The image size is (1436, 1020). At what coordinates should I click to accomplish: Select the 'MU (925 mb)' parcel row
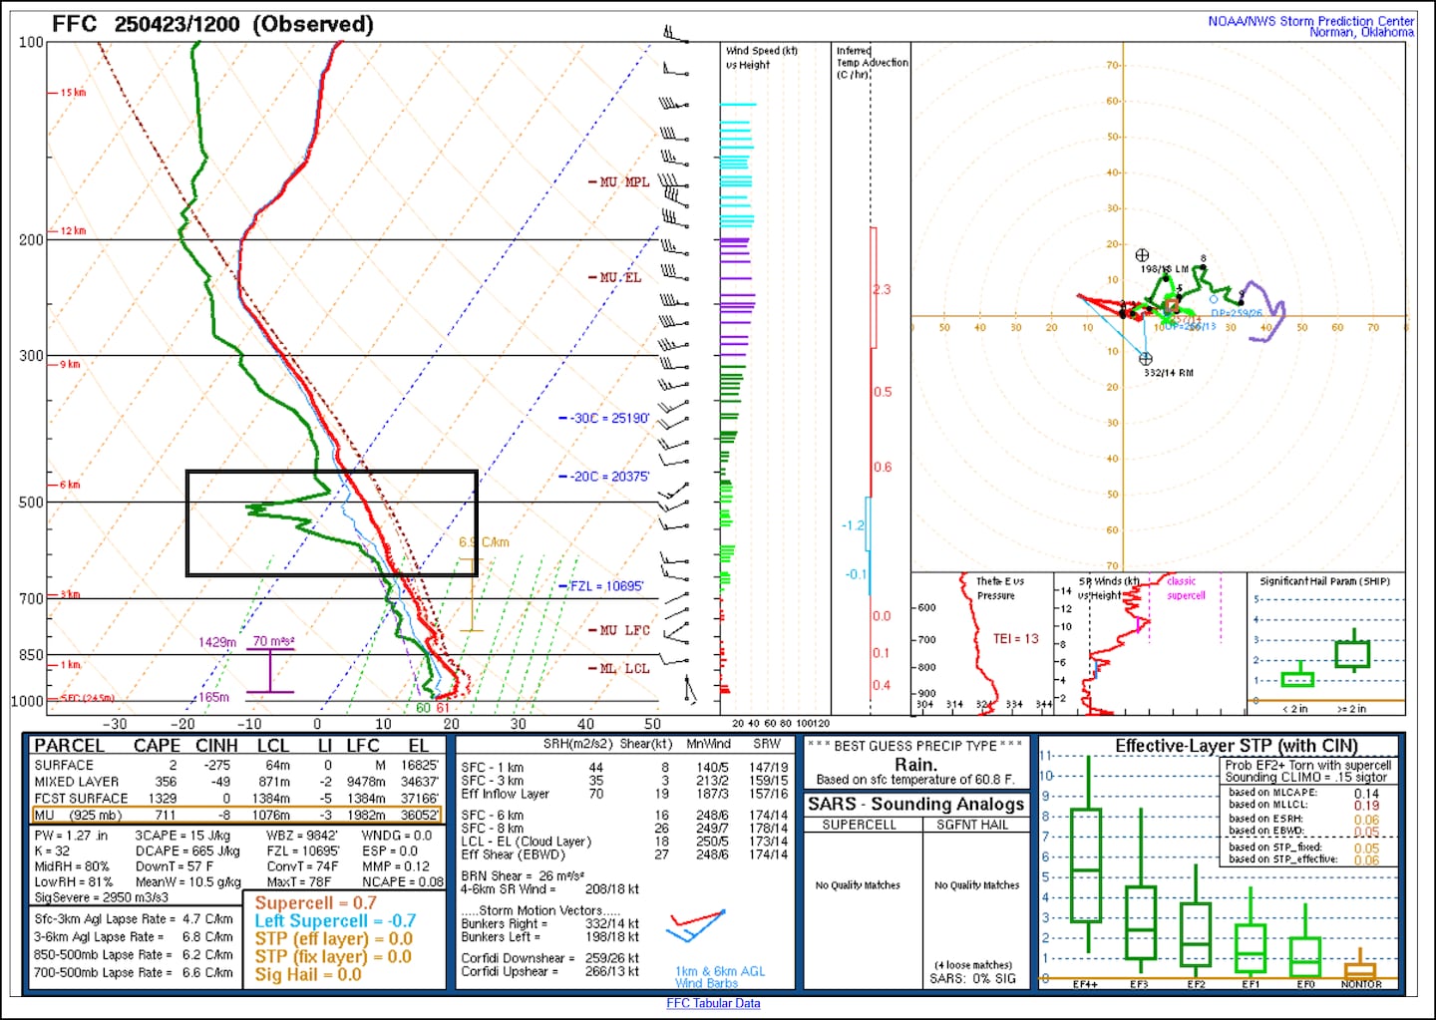[236, 816]
